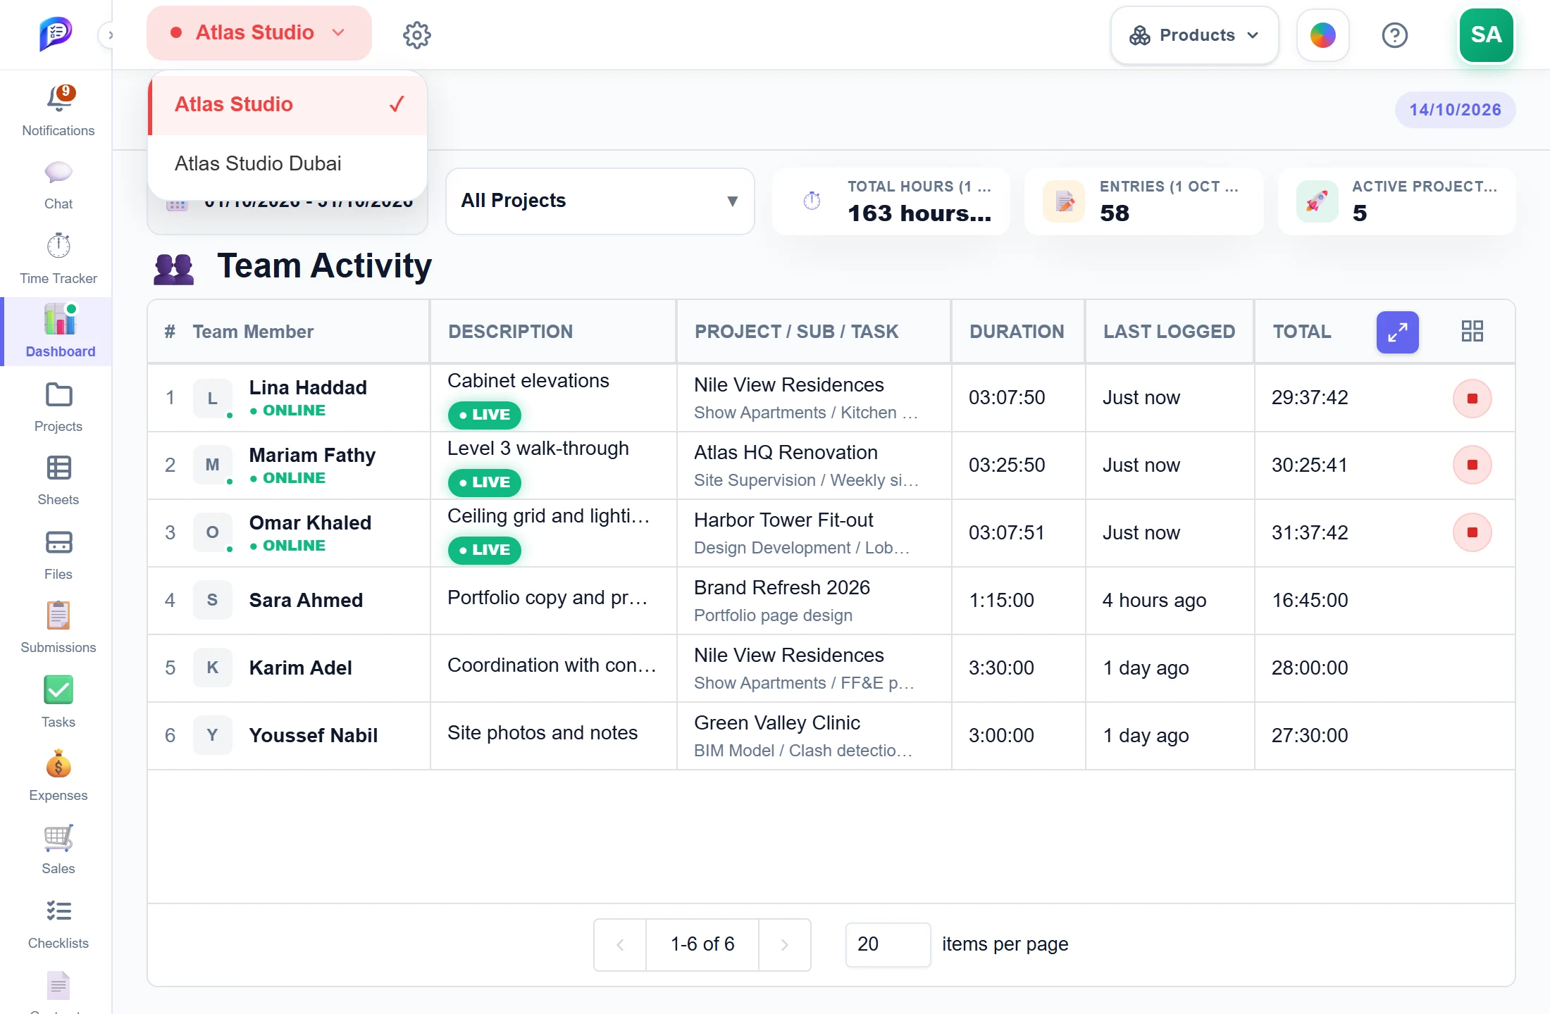The width and height of the screenshot is (1550, 1014).
Task: Stop Lina Haddad's live timer
Action: click(1472, 399)
